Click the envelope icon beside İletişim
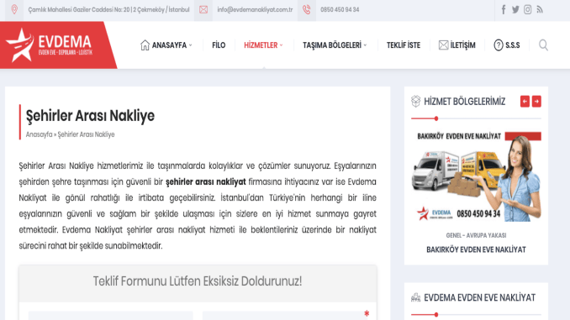570x320 pixels. click(444, 45)
